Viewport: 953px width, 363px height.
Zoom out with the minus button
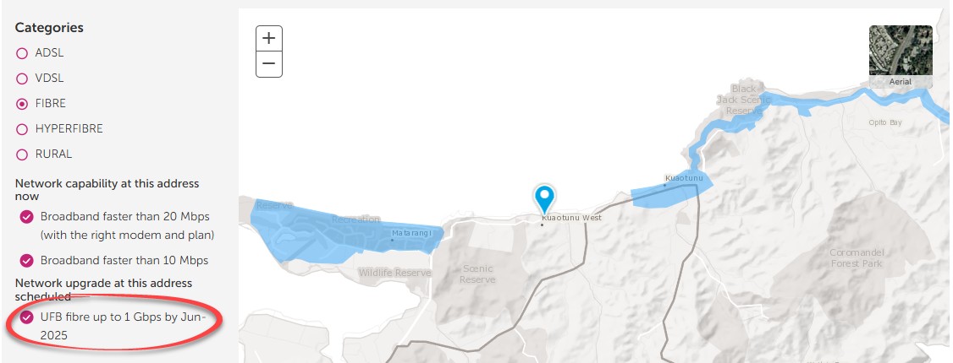pos(268,64)
